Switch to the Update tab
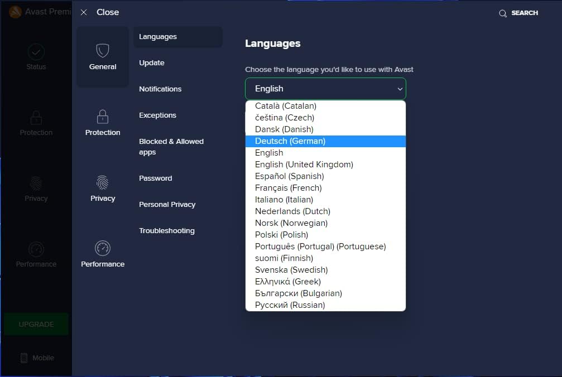This screenshot has width=562, height=377. click(x=151, y=63)
